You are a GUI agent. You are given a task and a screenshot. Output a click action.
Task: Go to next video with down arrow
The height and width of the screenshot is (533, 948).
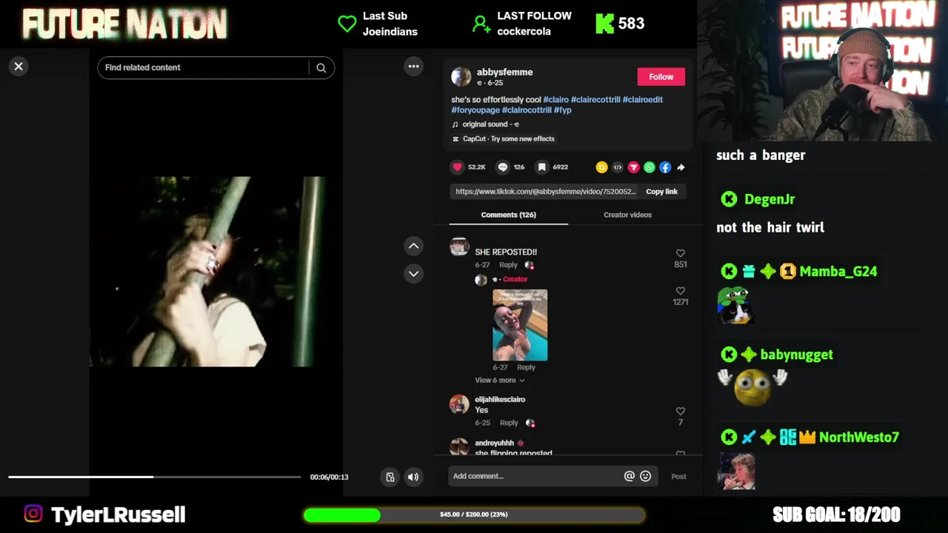click(413, 274)
